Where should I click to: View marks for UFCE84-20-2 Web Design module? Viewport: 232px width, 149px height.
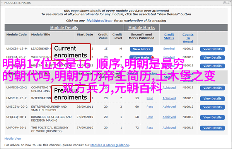click(141, 57)
